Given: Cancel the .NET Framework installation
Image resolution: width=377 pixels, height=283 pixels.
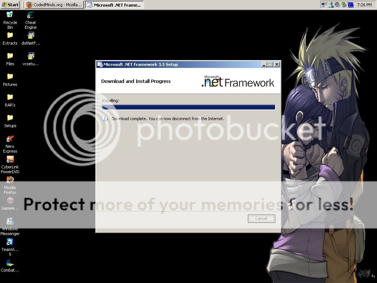Looking at the screenshot, I should pyautogui.click(x=261, y=219).
